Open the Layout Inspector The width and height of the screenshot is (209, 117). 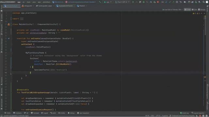[x=198, y=113]
